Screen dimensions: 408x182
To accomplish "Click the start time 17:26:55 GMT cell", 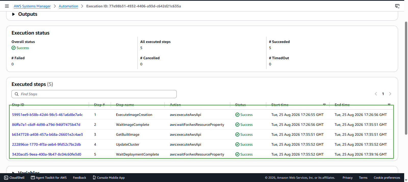I will click(297, 115).
